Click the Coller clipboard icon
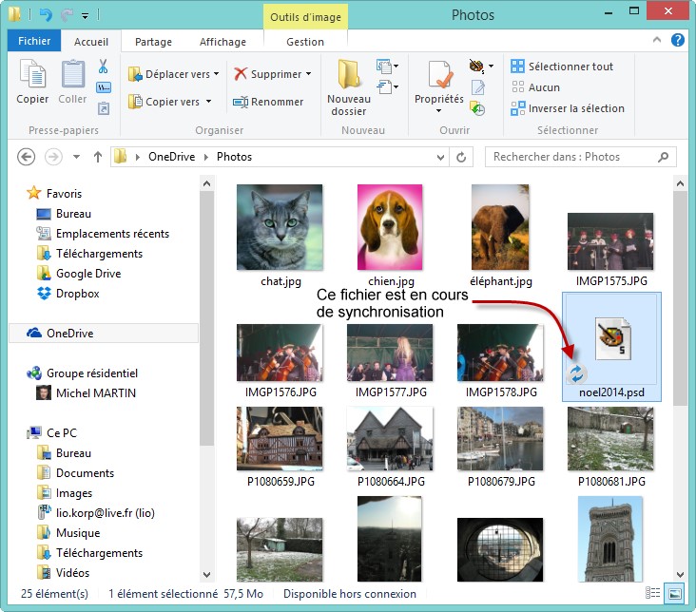This screenshot has height=612, width=696. click(72, 82)
